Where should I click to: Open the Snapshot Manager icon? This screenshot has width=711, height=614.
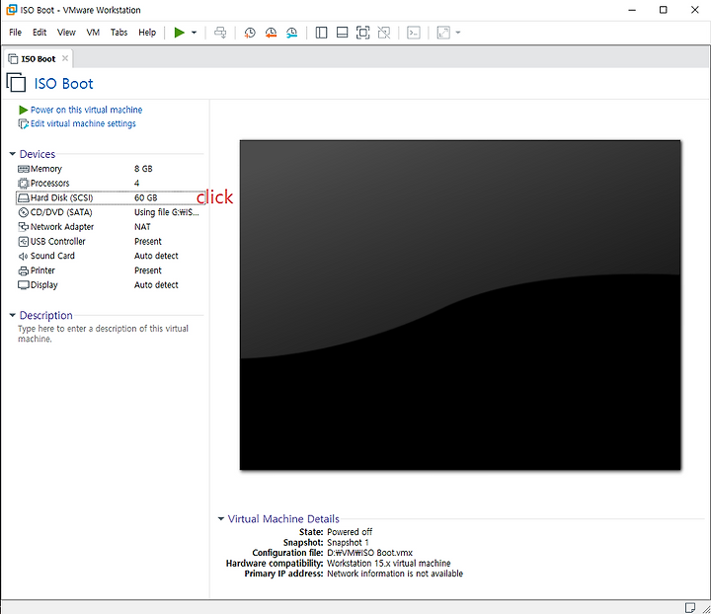[x=292, y=33]
